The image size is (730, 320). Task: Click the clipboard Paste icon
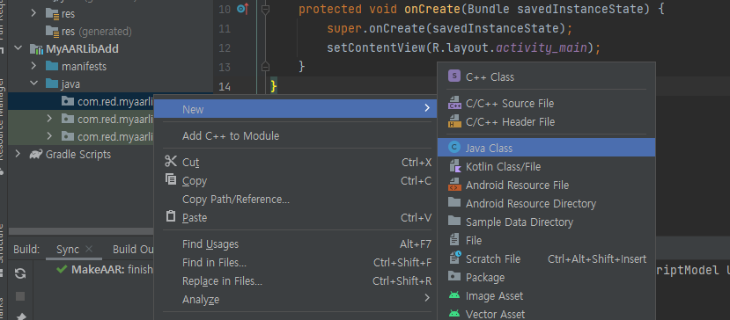(171, 217)
